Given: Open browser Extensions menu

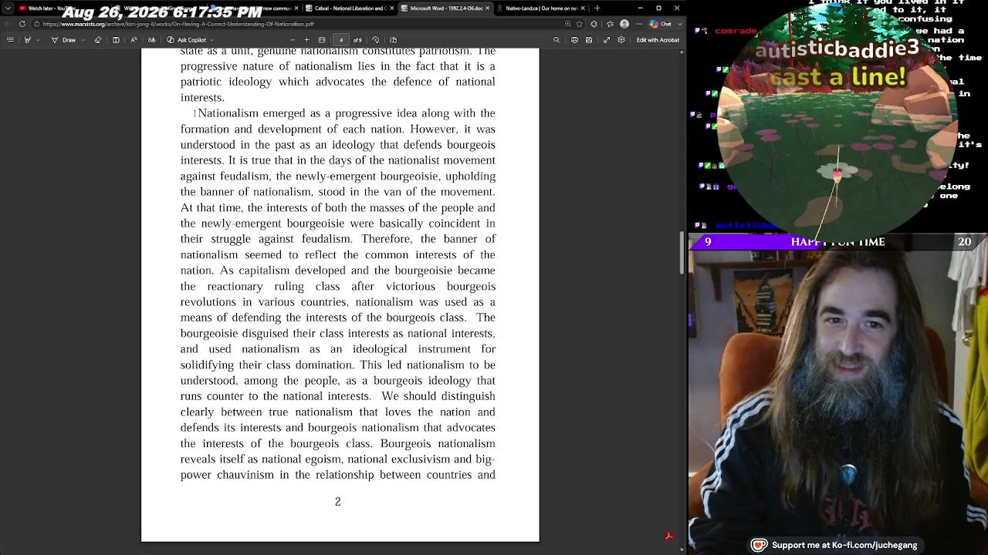Looking at the screenshot, I should [593, 24].
